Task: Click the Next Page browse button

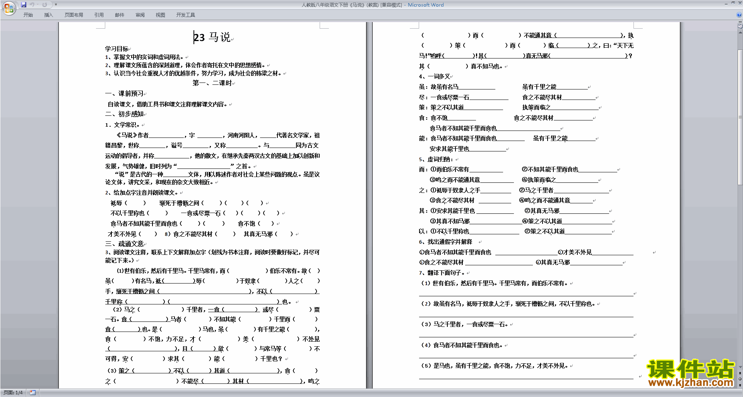Action: point(740,385)
